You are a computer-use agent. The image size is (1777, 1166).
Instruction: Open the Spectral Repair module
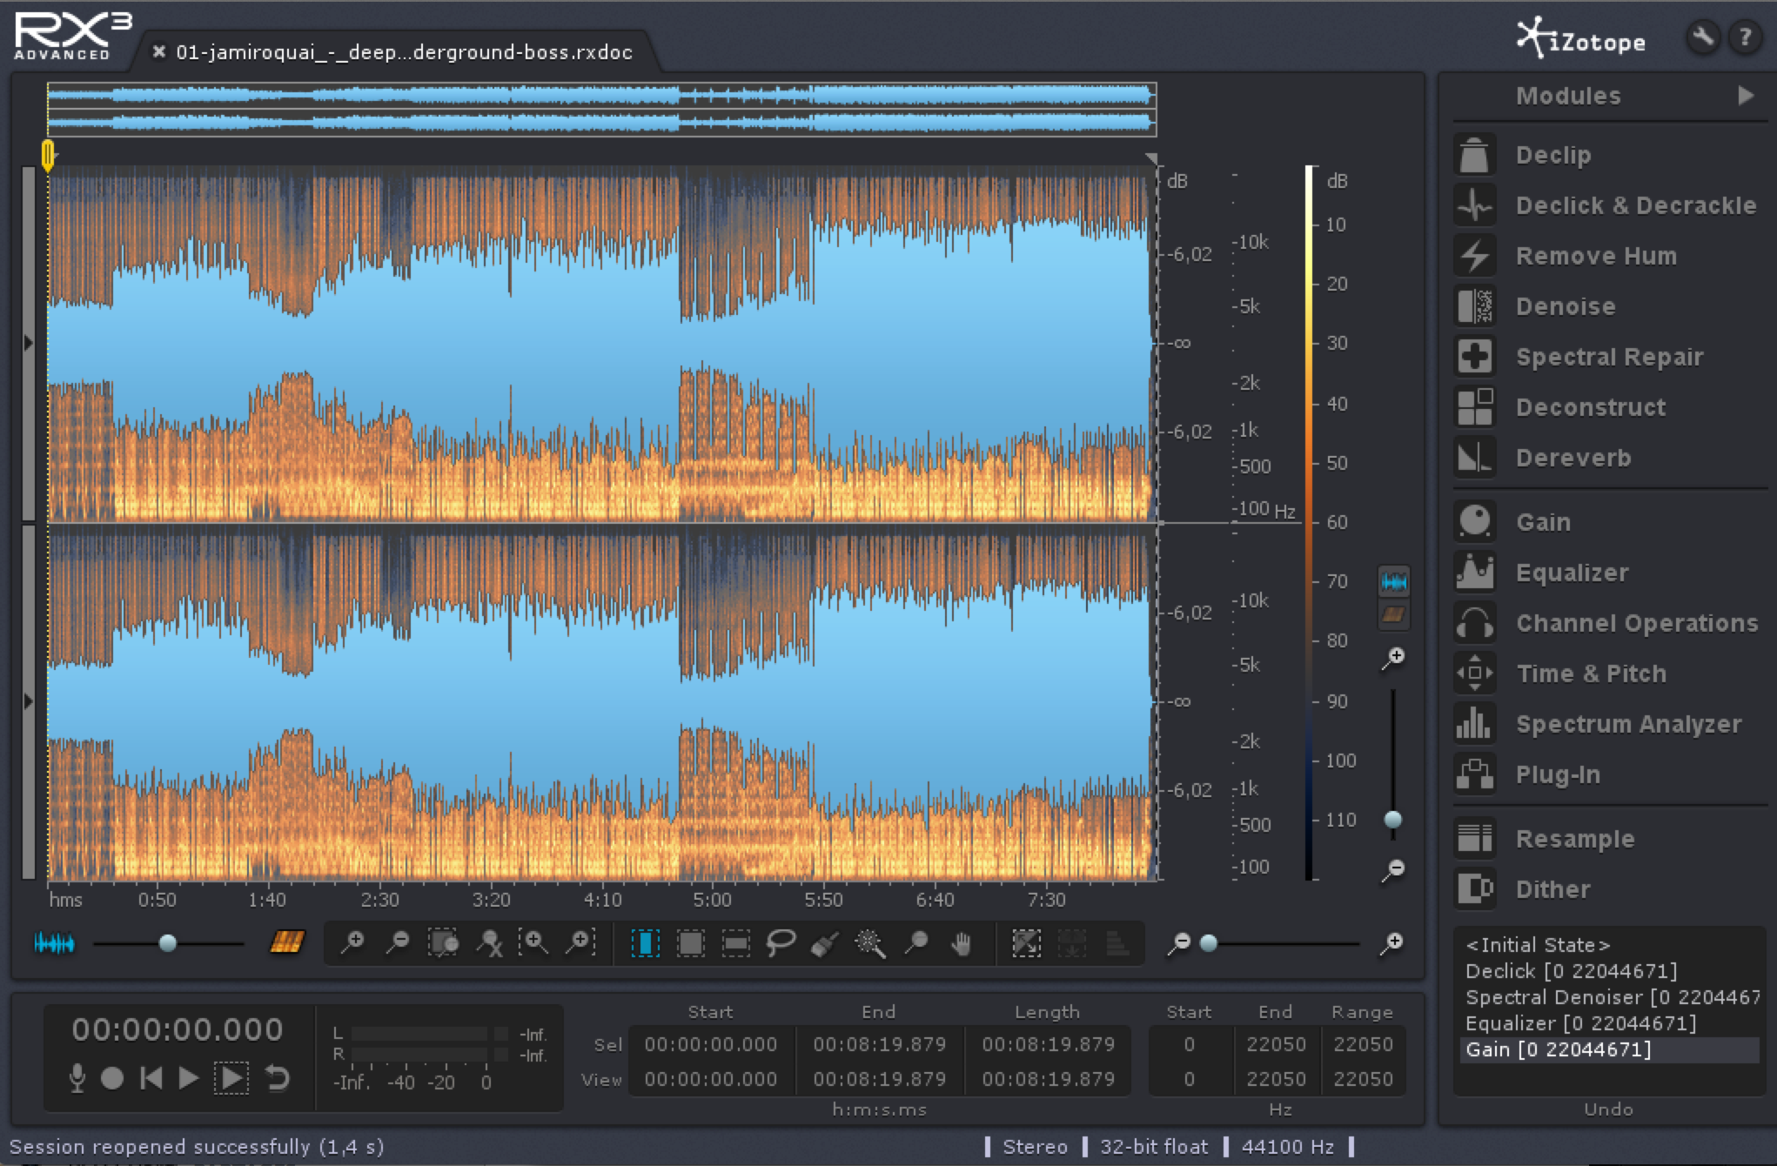1610,357
